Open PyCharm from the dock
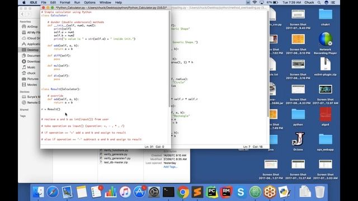 click(x=211, y=192)
